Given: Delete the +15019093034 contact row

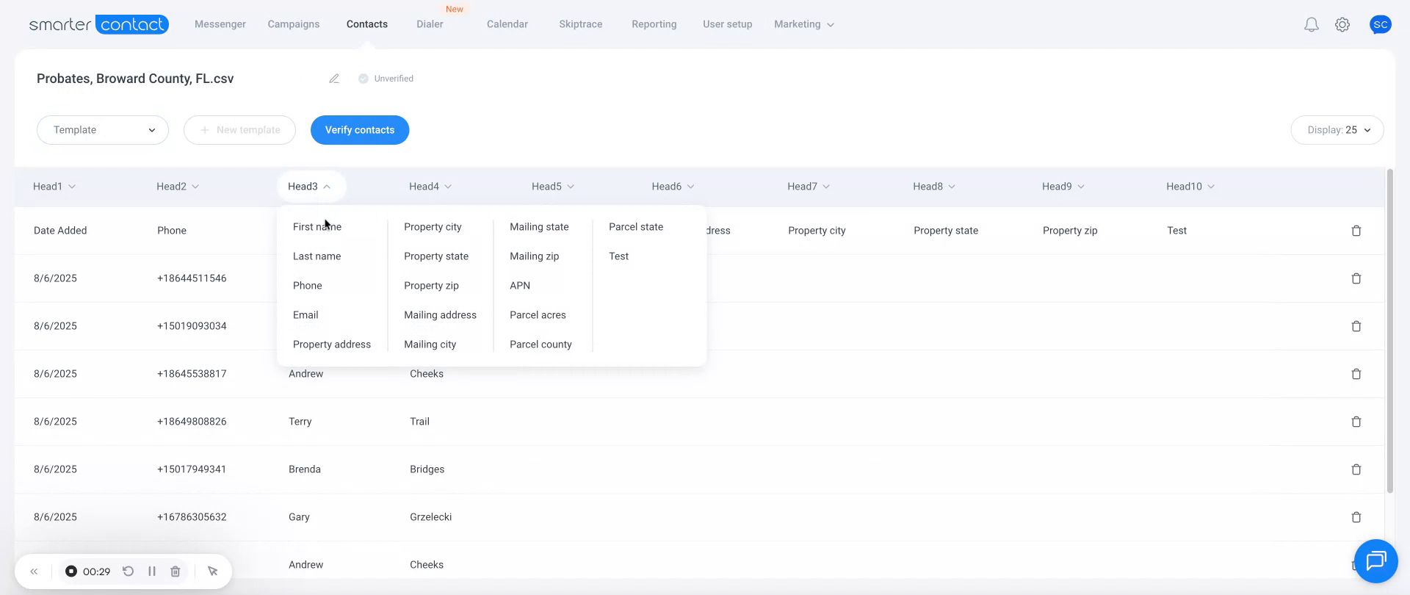Looking at the screenshot, I should click(x=1356, y=326).
